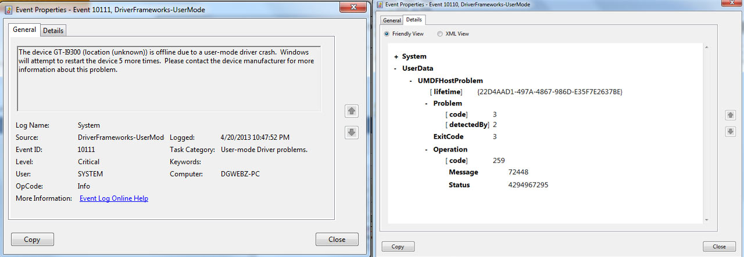
Task: Collapse the UMDFHostProblem node
Action: [412, 81]
